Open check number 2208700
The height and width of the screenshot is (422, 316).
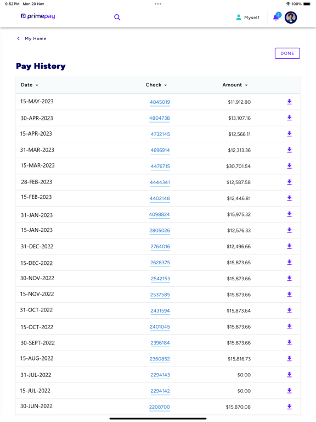pos(160,407)
